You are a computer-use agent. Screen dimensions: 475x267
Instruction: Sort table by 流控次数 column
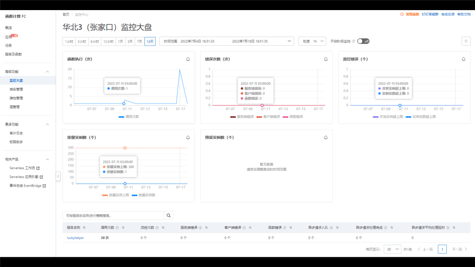click(x=163, y=227)
